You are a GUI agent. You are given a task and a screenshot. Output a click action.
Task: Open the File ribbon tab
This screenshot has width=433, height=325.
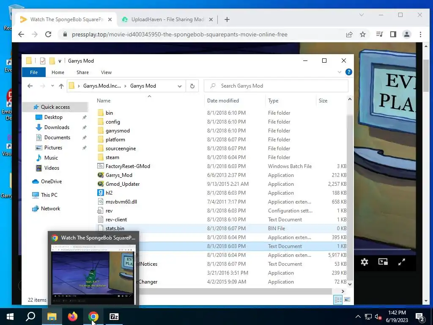(x=34, y=72)
